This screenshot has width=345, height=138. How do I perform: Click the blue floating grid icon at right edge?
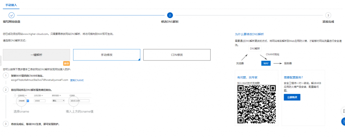343,121
